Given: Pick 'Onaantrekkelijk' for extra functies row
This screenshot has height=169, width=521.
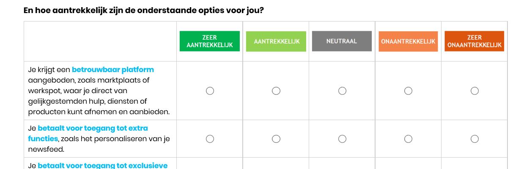Looking at the screenshot, I should (409, 139).
